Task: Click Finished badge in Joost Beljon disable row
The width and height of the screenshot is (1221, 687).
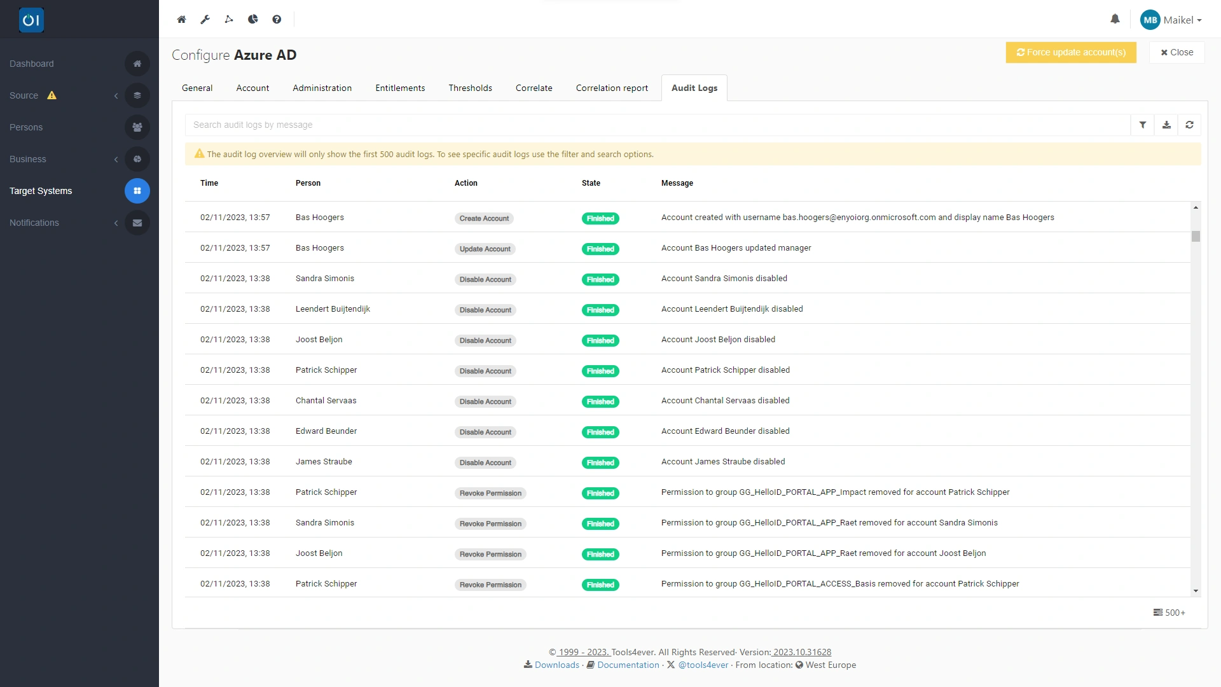Action: click(x=600, y=340)
